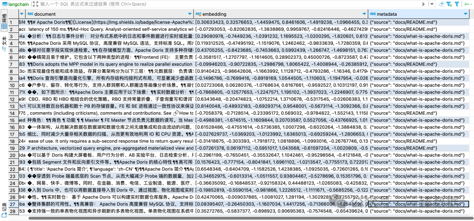Image resolution: width=474 pixels, height=221 pixels.
Task: Open the 记录 record panel tab
Action: click(x=4, y=209)
